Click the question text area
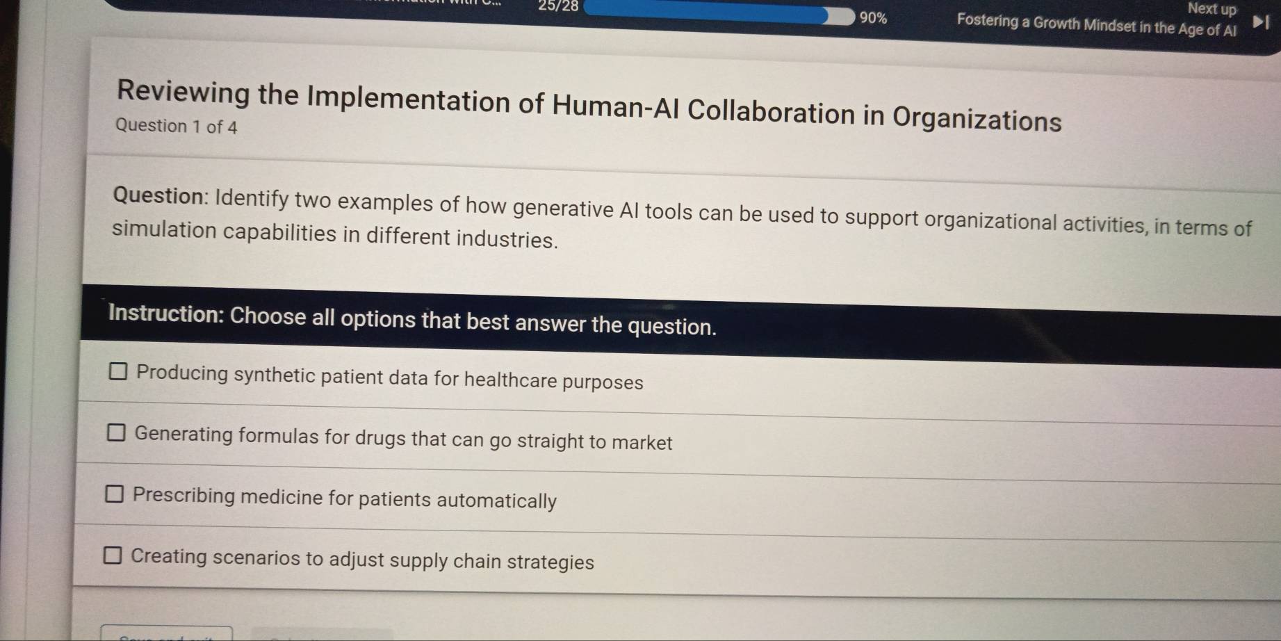The image size is (1281, 641). pyautogui.click(x=626, y=216)
